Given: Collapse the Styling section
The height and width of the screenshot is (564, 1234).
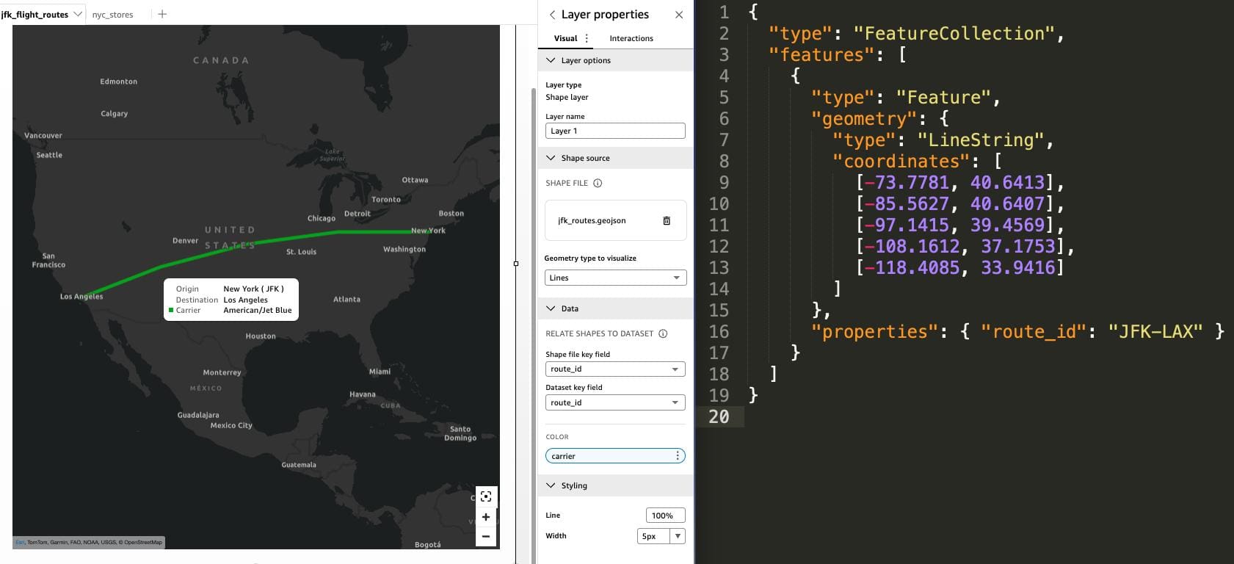Looking at the screenshot, I should pos(551,485).
